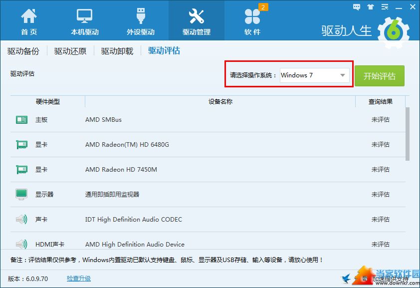
Task: Click the 开始评估 button
Action: pyautogui.click(x=380, y=76)
